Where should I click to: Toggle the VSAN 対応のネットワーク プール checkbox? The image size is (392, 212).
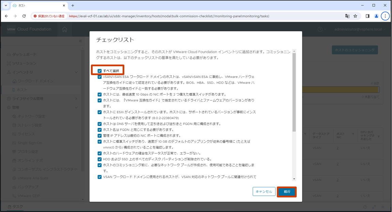(x=99, y=177)
